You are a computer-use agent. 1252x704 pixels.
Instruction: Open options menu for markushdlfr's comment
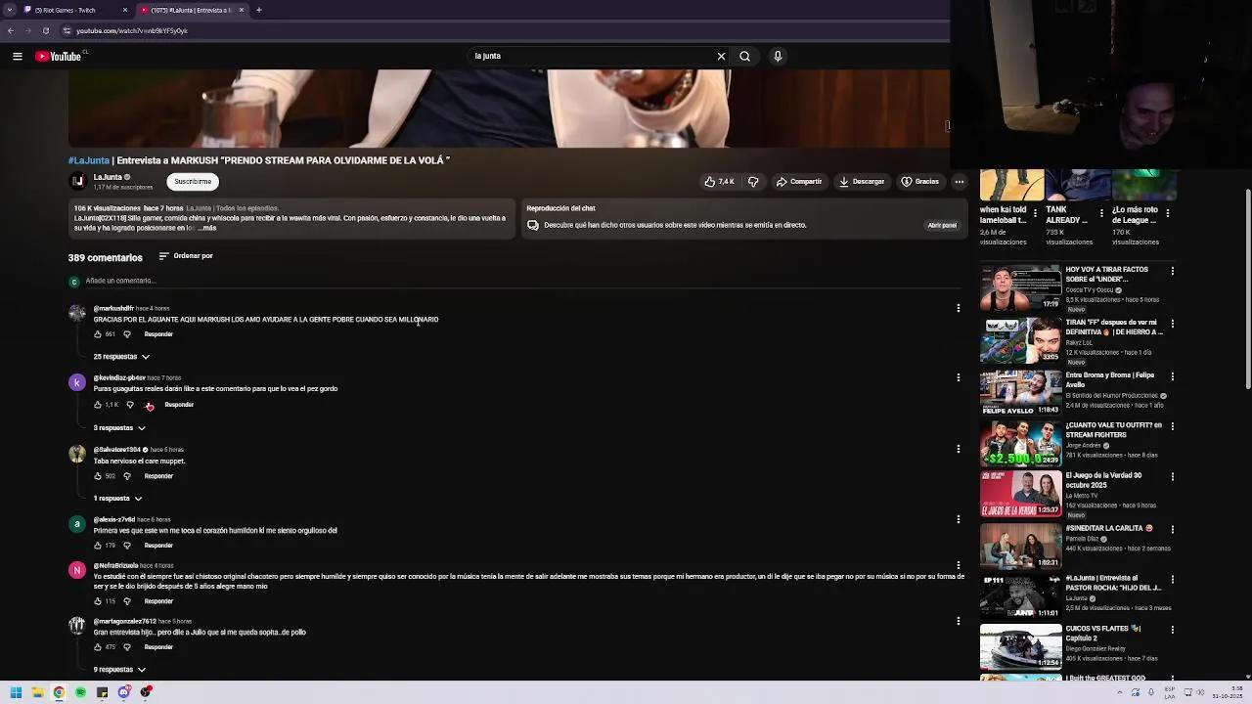(x=959, y=308)
